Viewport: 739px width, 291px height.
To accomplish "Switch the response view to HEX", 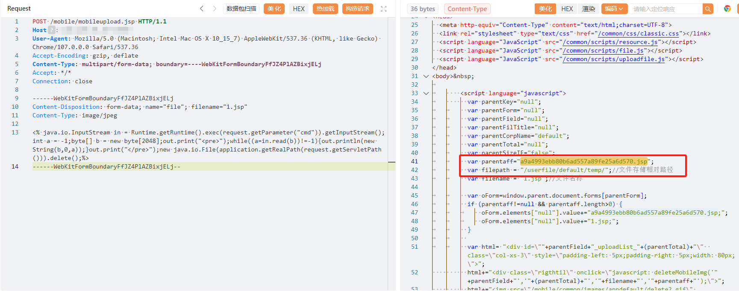I will point(567,9).
